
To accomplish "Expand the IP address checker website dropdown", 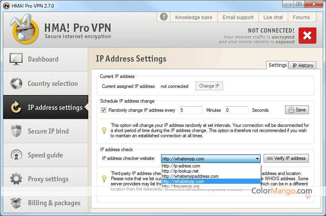I will click(x=257, y=159).
